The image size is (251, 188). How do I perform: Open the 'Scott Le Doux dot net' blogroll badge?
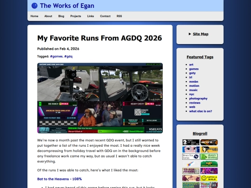tap(191, 143)
